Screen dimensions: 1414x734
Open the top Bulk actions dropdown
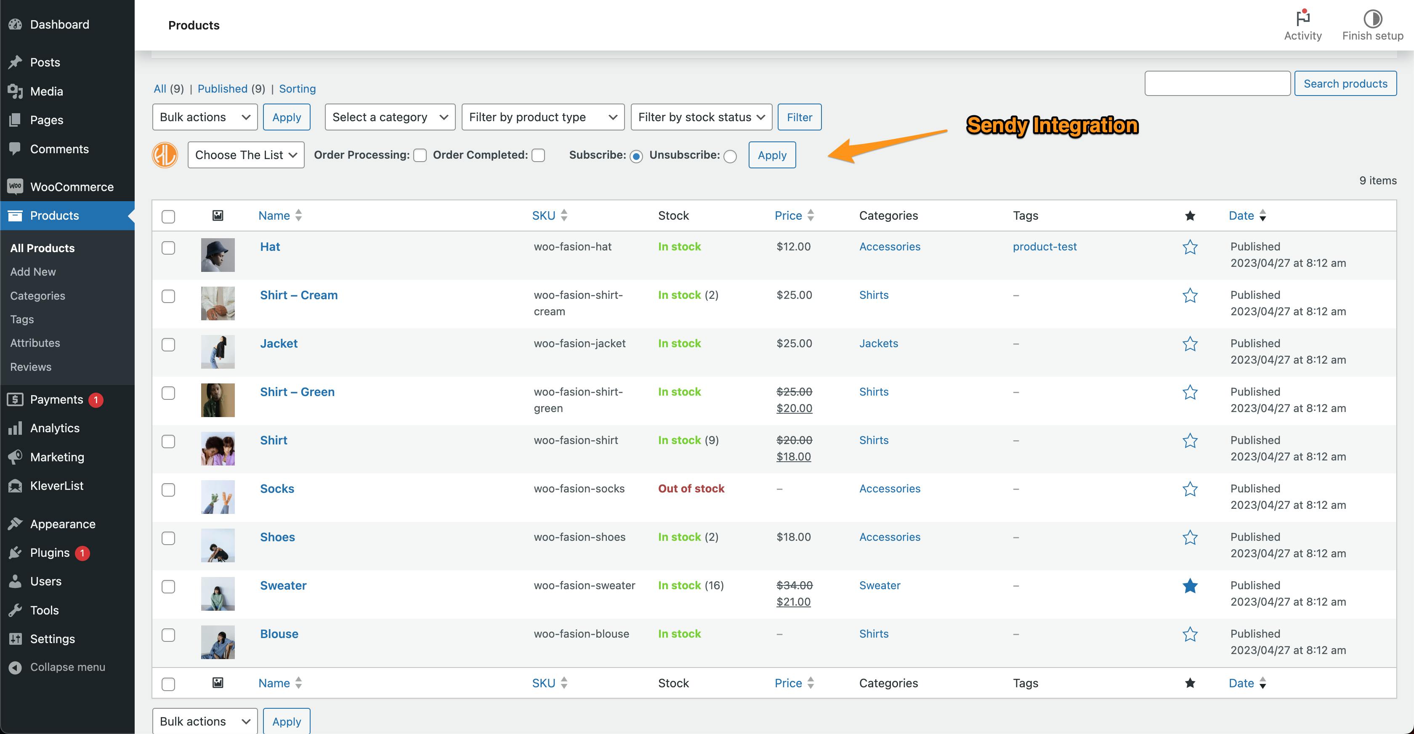click(205, 117)
